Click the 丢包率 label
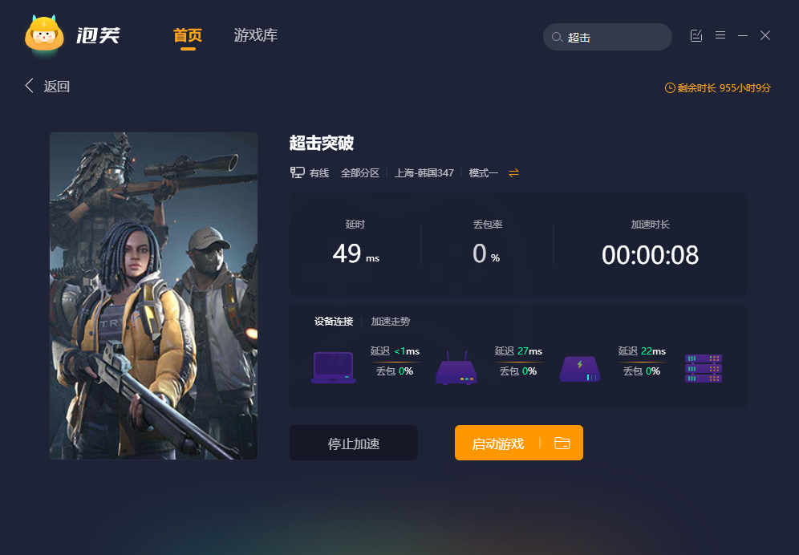 [488, 225]
